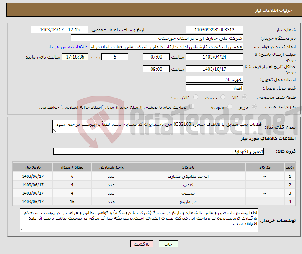The width and height of the screenshot is (302, 254).
Task: Click the item name کلمپ
Action: (x=188, y=185)
